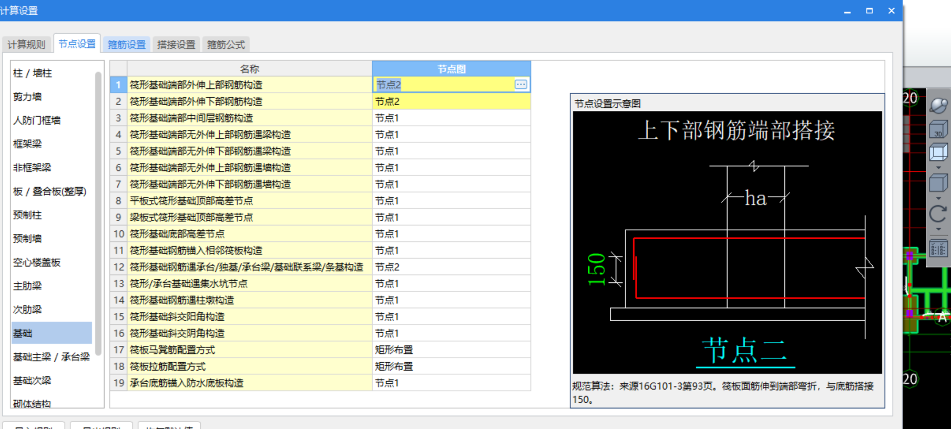Image resolution: width=951 pixels, height=429 pixels.
Task: Open the checklist display settings icon
Action: coord(938,248)
